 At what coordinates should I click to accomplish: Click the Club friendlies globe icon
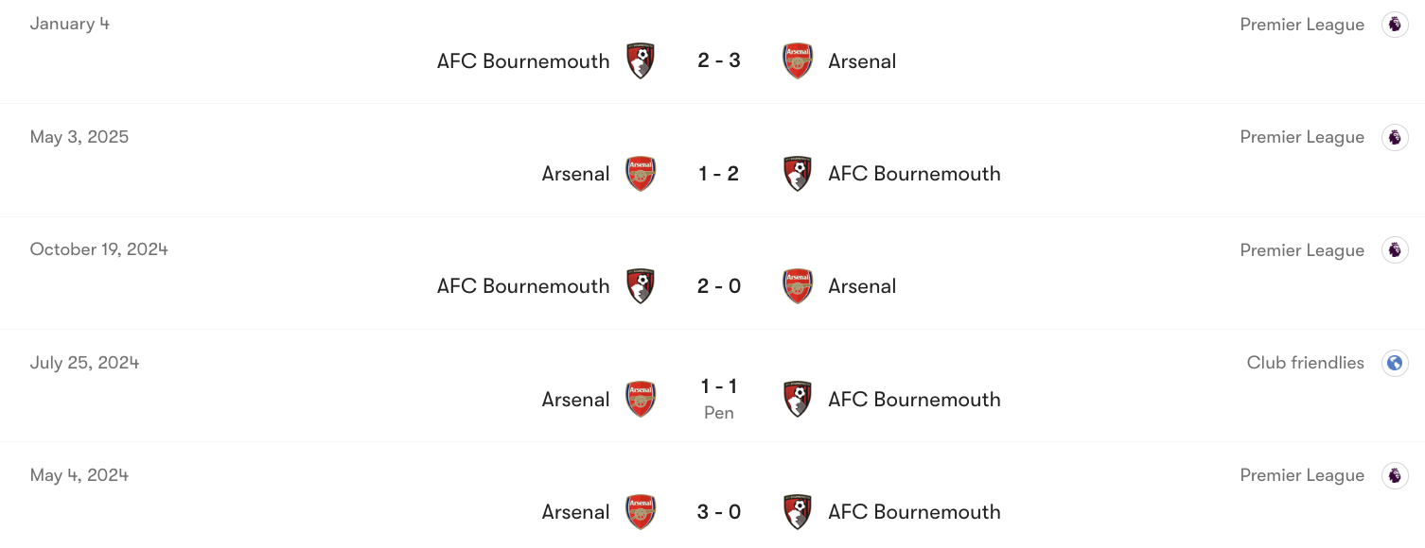point(1395,362)
